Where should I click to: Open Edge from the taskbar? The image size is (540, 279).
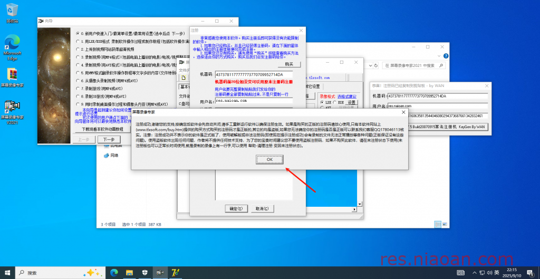coord(114,273)
